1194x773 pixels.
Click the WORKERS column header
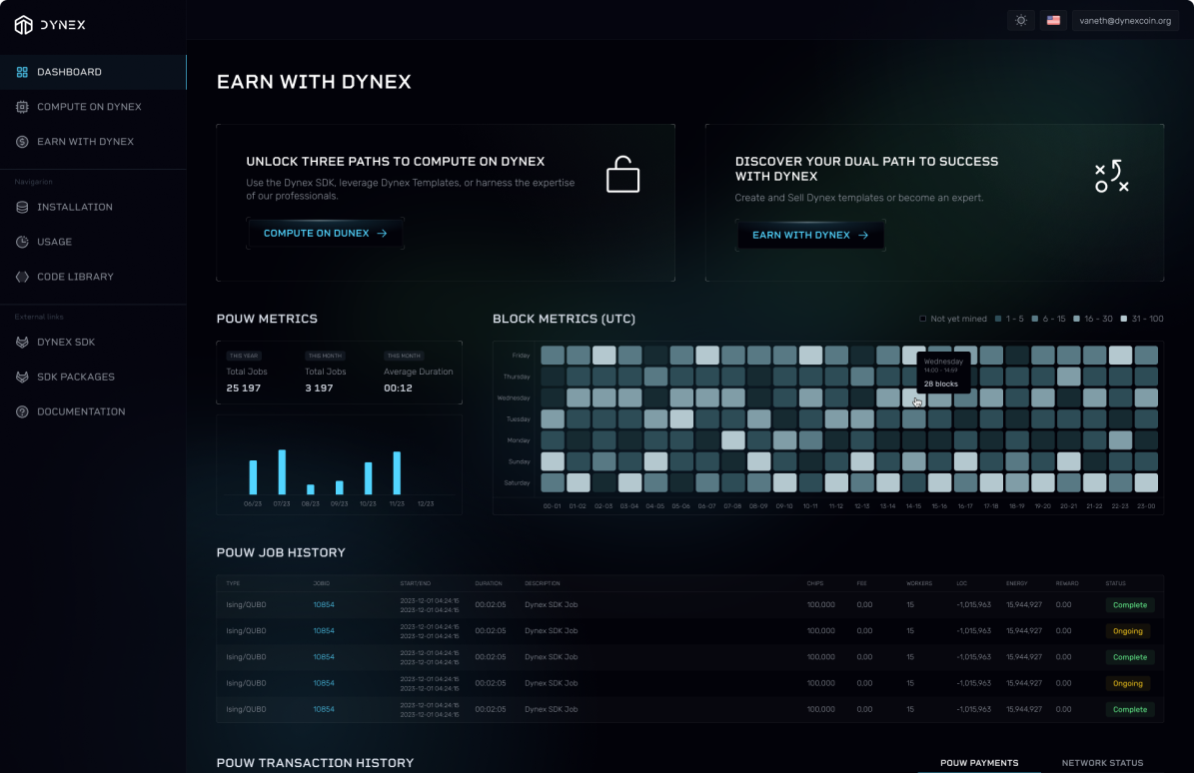coord(919,583)
